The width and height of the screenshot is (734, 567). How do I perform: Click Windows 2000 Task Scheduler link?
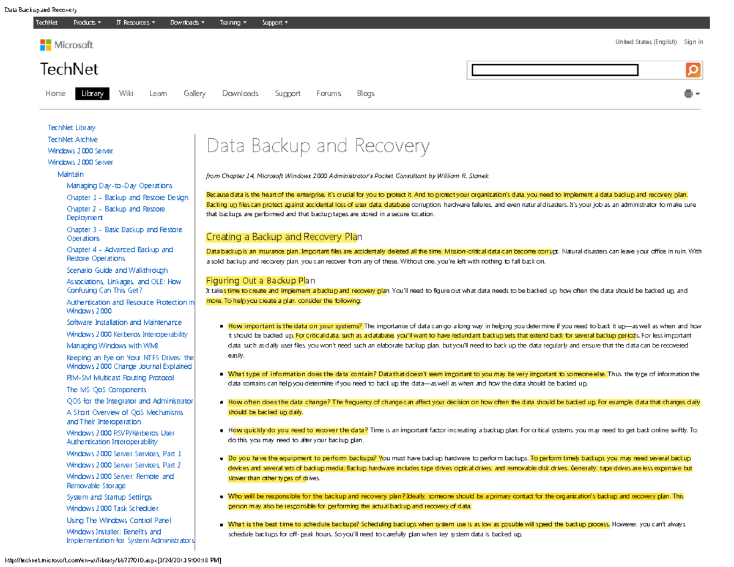(x=112, y=508)
